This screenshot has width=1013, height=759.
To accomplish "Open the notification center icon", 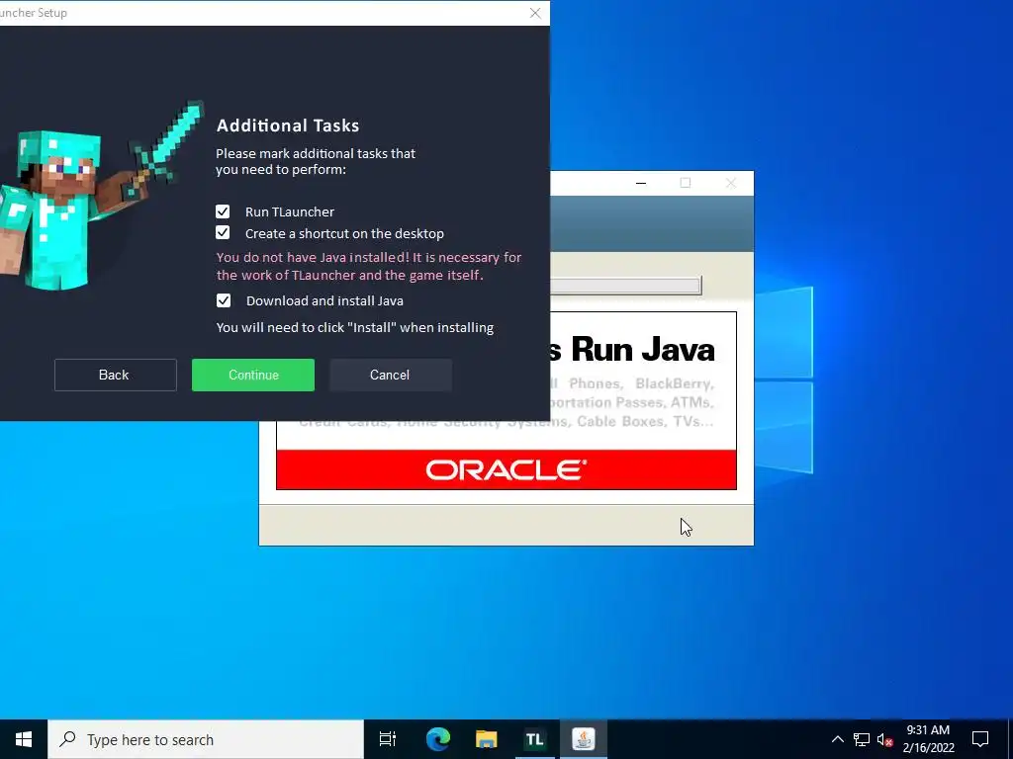I will (x=980, y=739).
